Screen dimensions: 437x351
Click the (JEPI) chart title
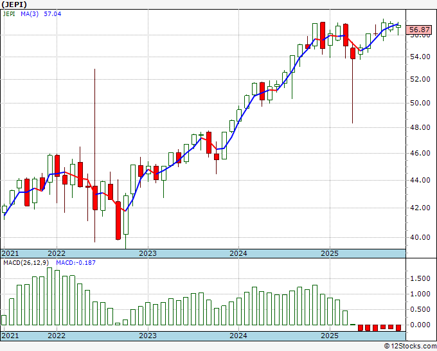tap(14, 4)
